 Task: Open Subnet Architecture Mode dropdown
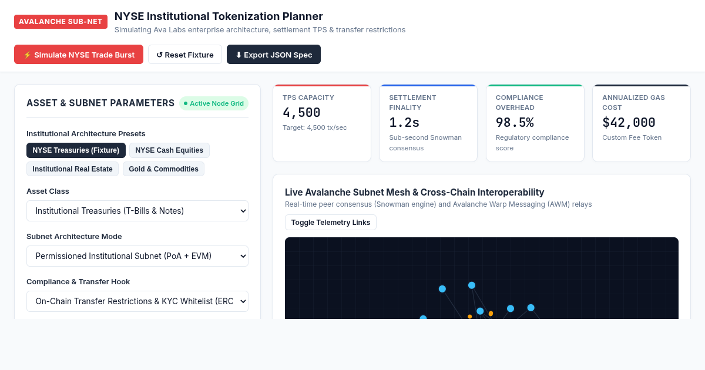137,256
